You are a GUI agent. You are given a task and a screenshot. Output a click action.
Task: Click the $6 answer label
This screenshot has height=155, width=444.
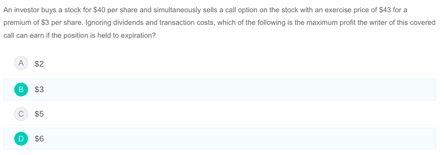pos(39,139)
